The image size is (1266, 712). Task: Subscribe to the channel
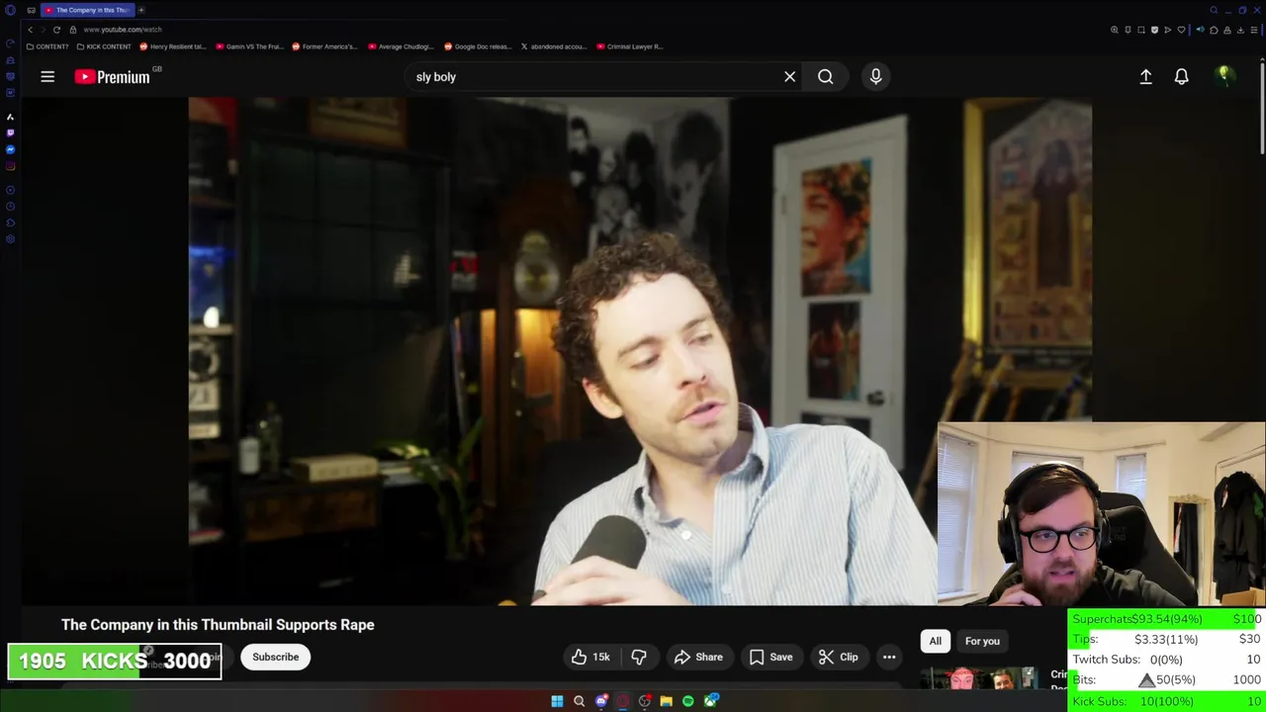pos(275,657)
